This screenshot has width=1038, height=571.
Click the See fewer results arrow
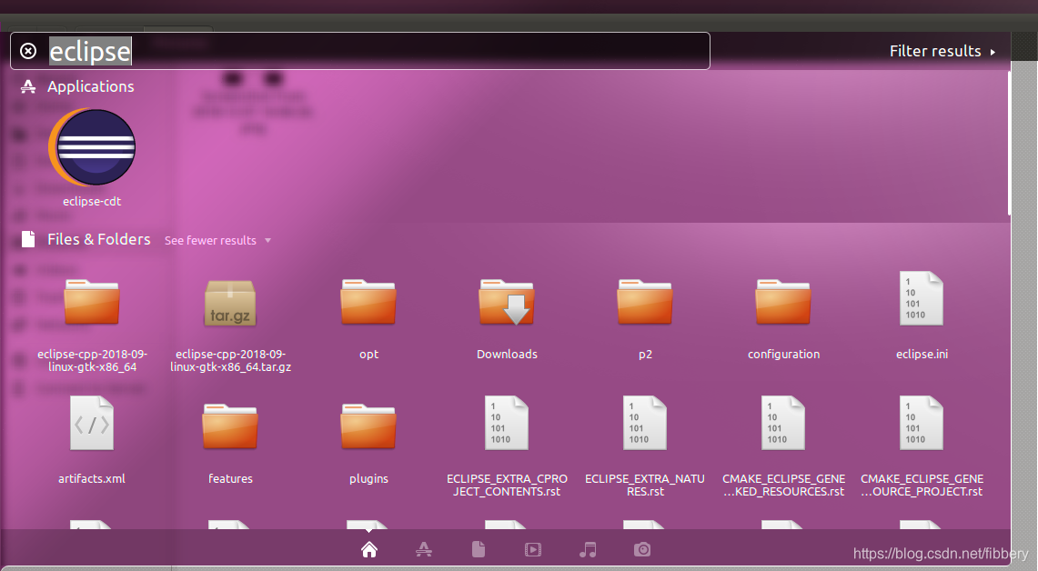(x=268, y=240)
